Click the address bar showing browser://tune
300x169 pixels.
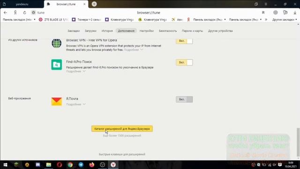point(149,13)
